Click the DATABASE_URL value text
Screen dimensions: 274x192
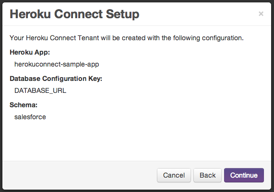tap(40, 90)
